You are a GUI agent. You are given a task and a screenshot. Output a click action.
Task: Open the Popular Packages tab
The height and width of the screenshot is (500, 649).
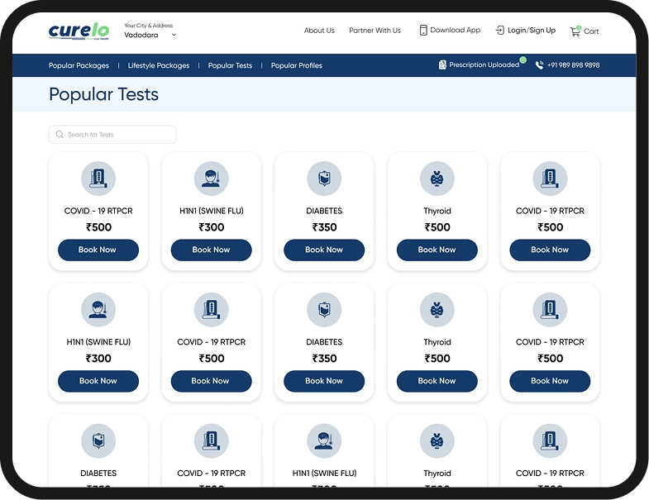(x=79, y=65)
